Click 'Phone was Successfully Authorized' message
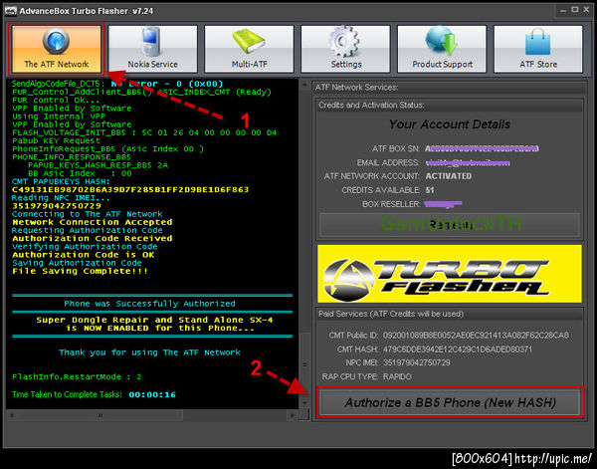 pos(149,304)
